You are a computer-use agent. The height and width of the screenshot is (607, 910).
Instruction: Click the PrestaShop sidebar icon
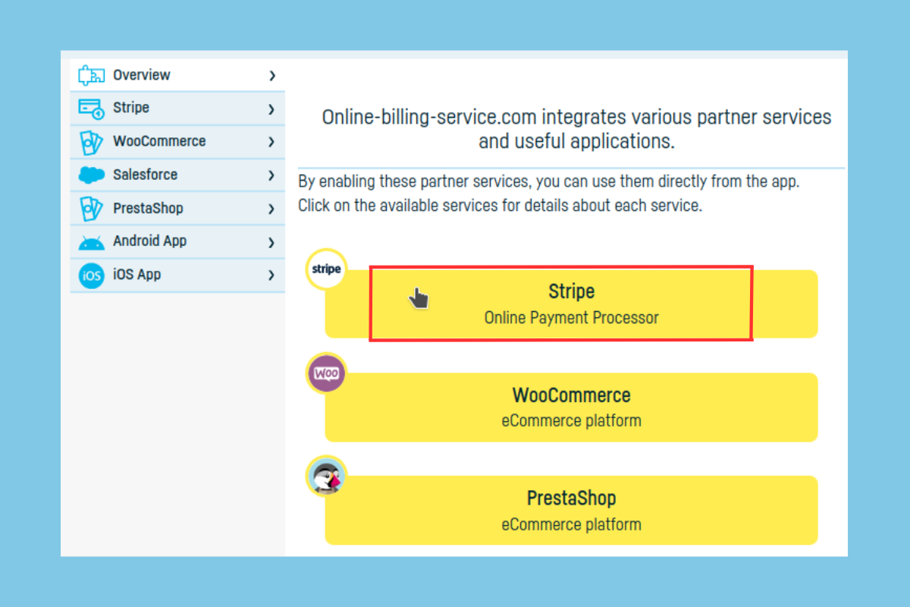click(91, 209)
